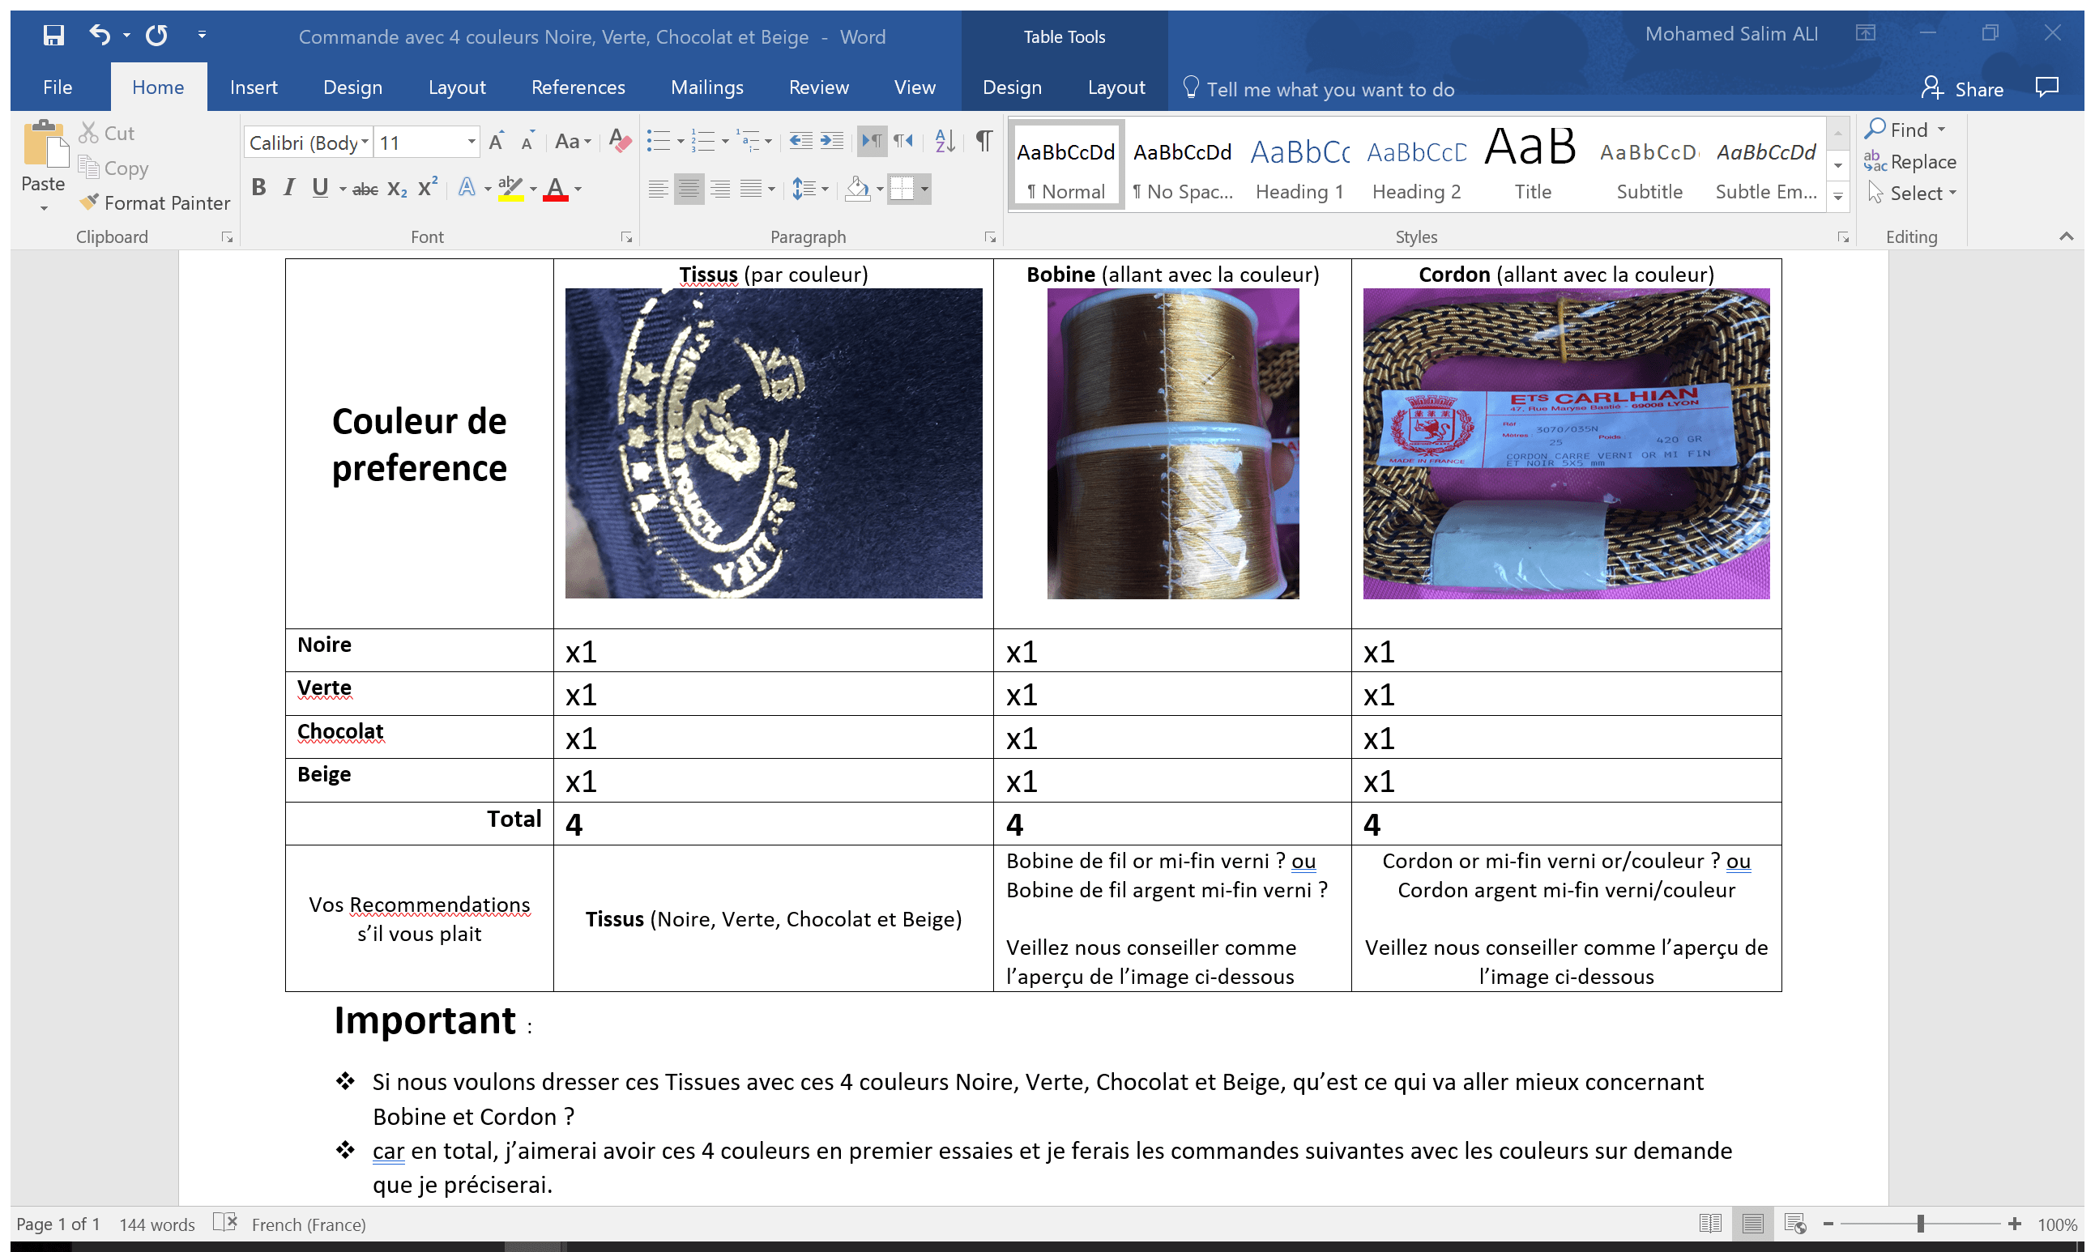The image size is (2095, 1252).
Task: Click the Ets Carlhian cordon image
Action: 1566,444
